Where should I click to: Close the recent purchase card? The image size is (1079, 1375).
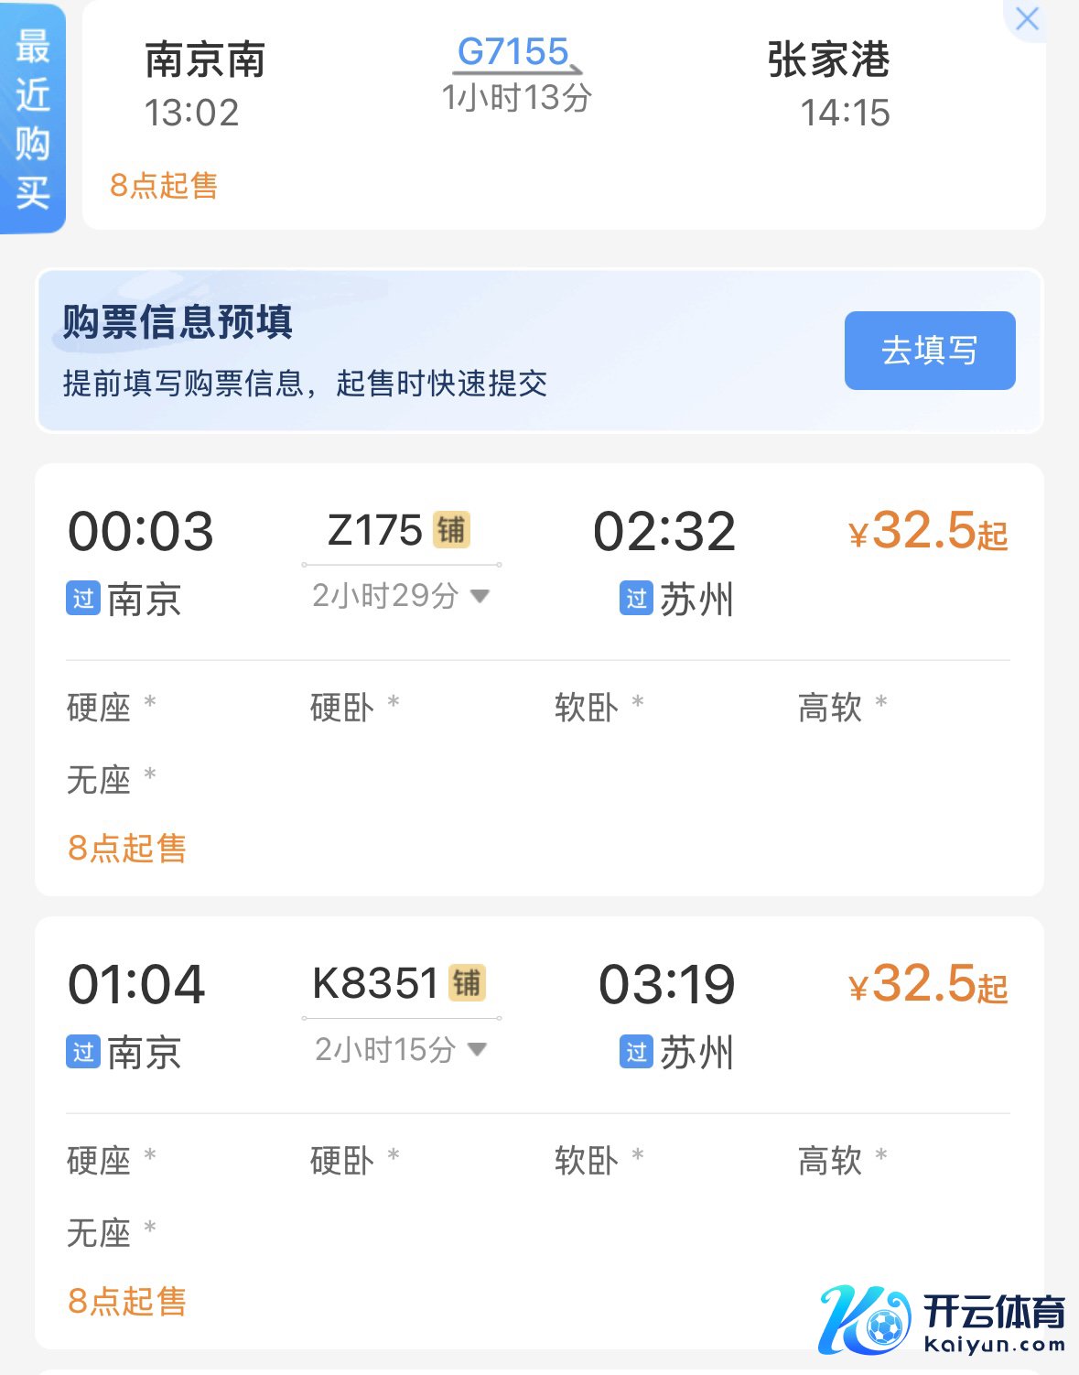(x=1027, y=19)
